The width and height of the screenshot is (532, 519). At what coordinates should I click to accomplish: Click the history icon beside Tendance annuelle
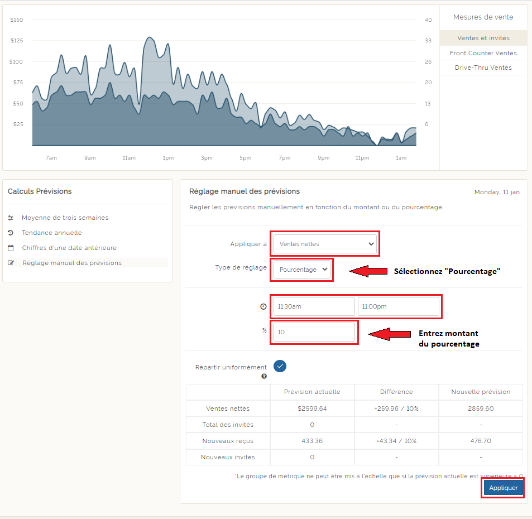11,233
